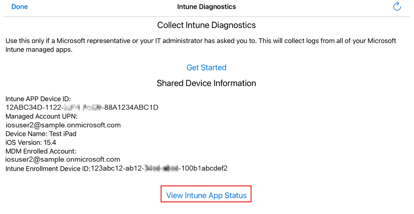
Task: Select the MDM Enrolled Account label
Action: tap(41, 151)
